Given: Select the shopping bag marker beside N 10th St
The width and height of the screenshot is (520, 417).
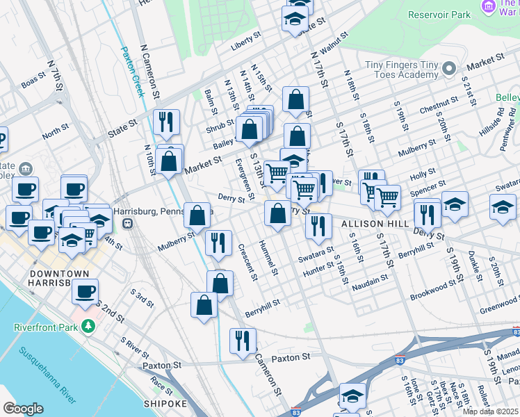Looking at the screenshot, I should tap(168, 163).
